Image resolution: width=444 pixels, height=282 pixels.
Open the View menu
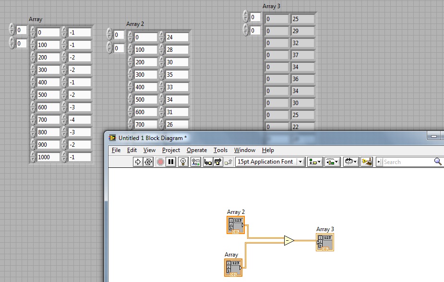(149, 150)
